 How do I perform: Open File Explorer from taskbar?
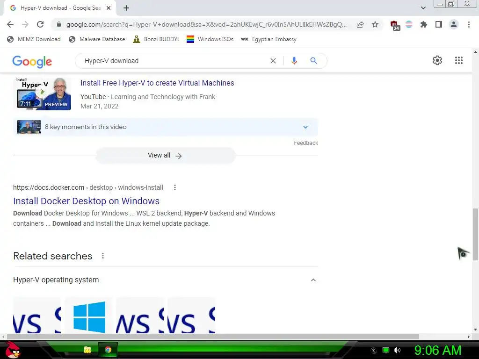(x=87, y=350)
